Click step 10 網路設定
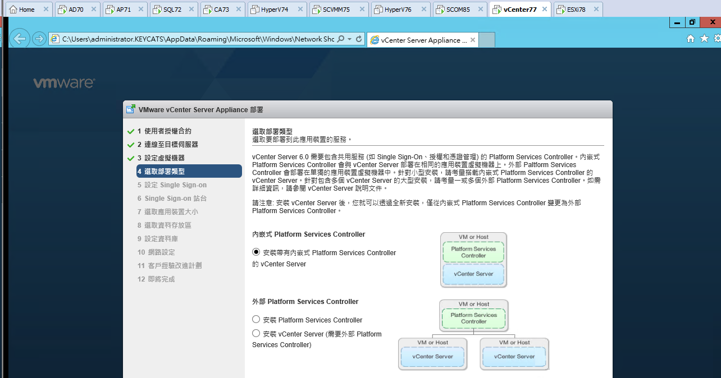The image size is (721, 378). click(156, 252)
